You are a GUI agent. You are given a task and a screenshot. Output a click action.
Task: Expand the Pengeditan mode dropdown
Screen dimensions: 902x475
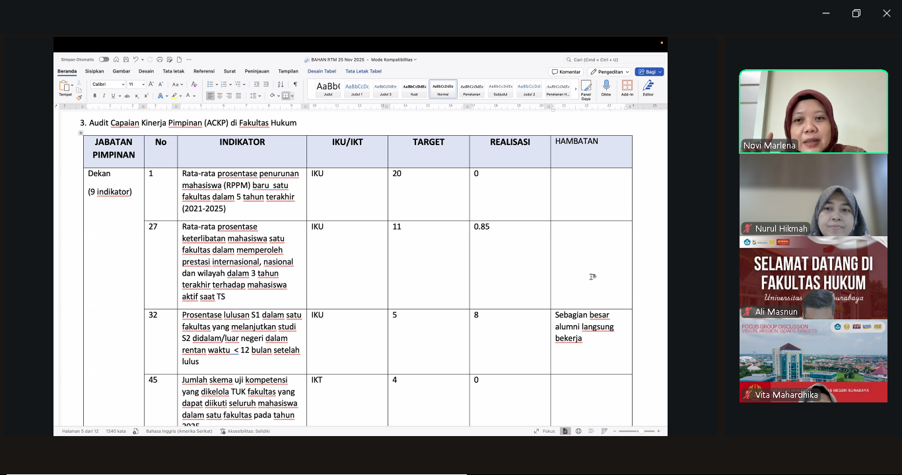[x=609, y=72]
